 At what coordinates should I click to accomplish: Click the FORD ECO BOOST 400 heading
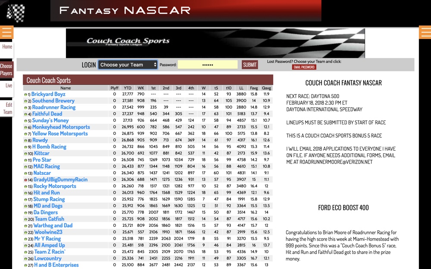pyautogui.click(x=344, y=207)
